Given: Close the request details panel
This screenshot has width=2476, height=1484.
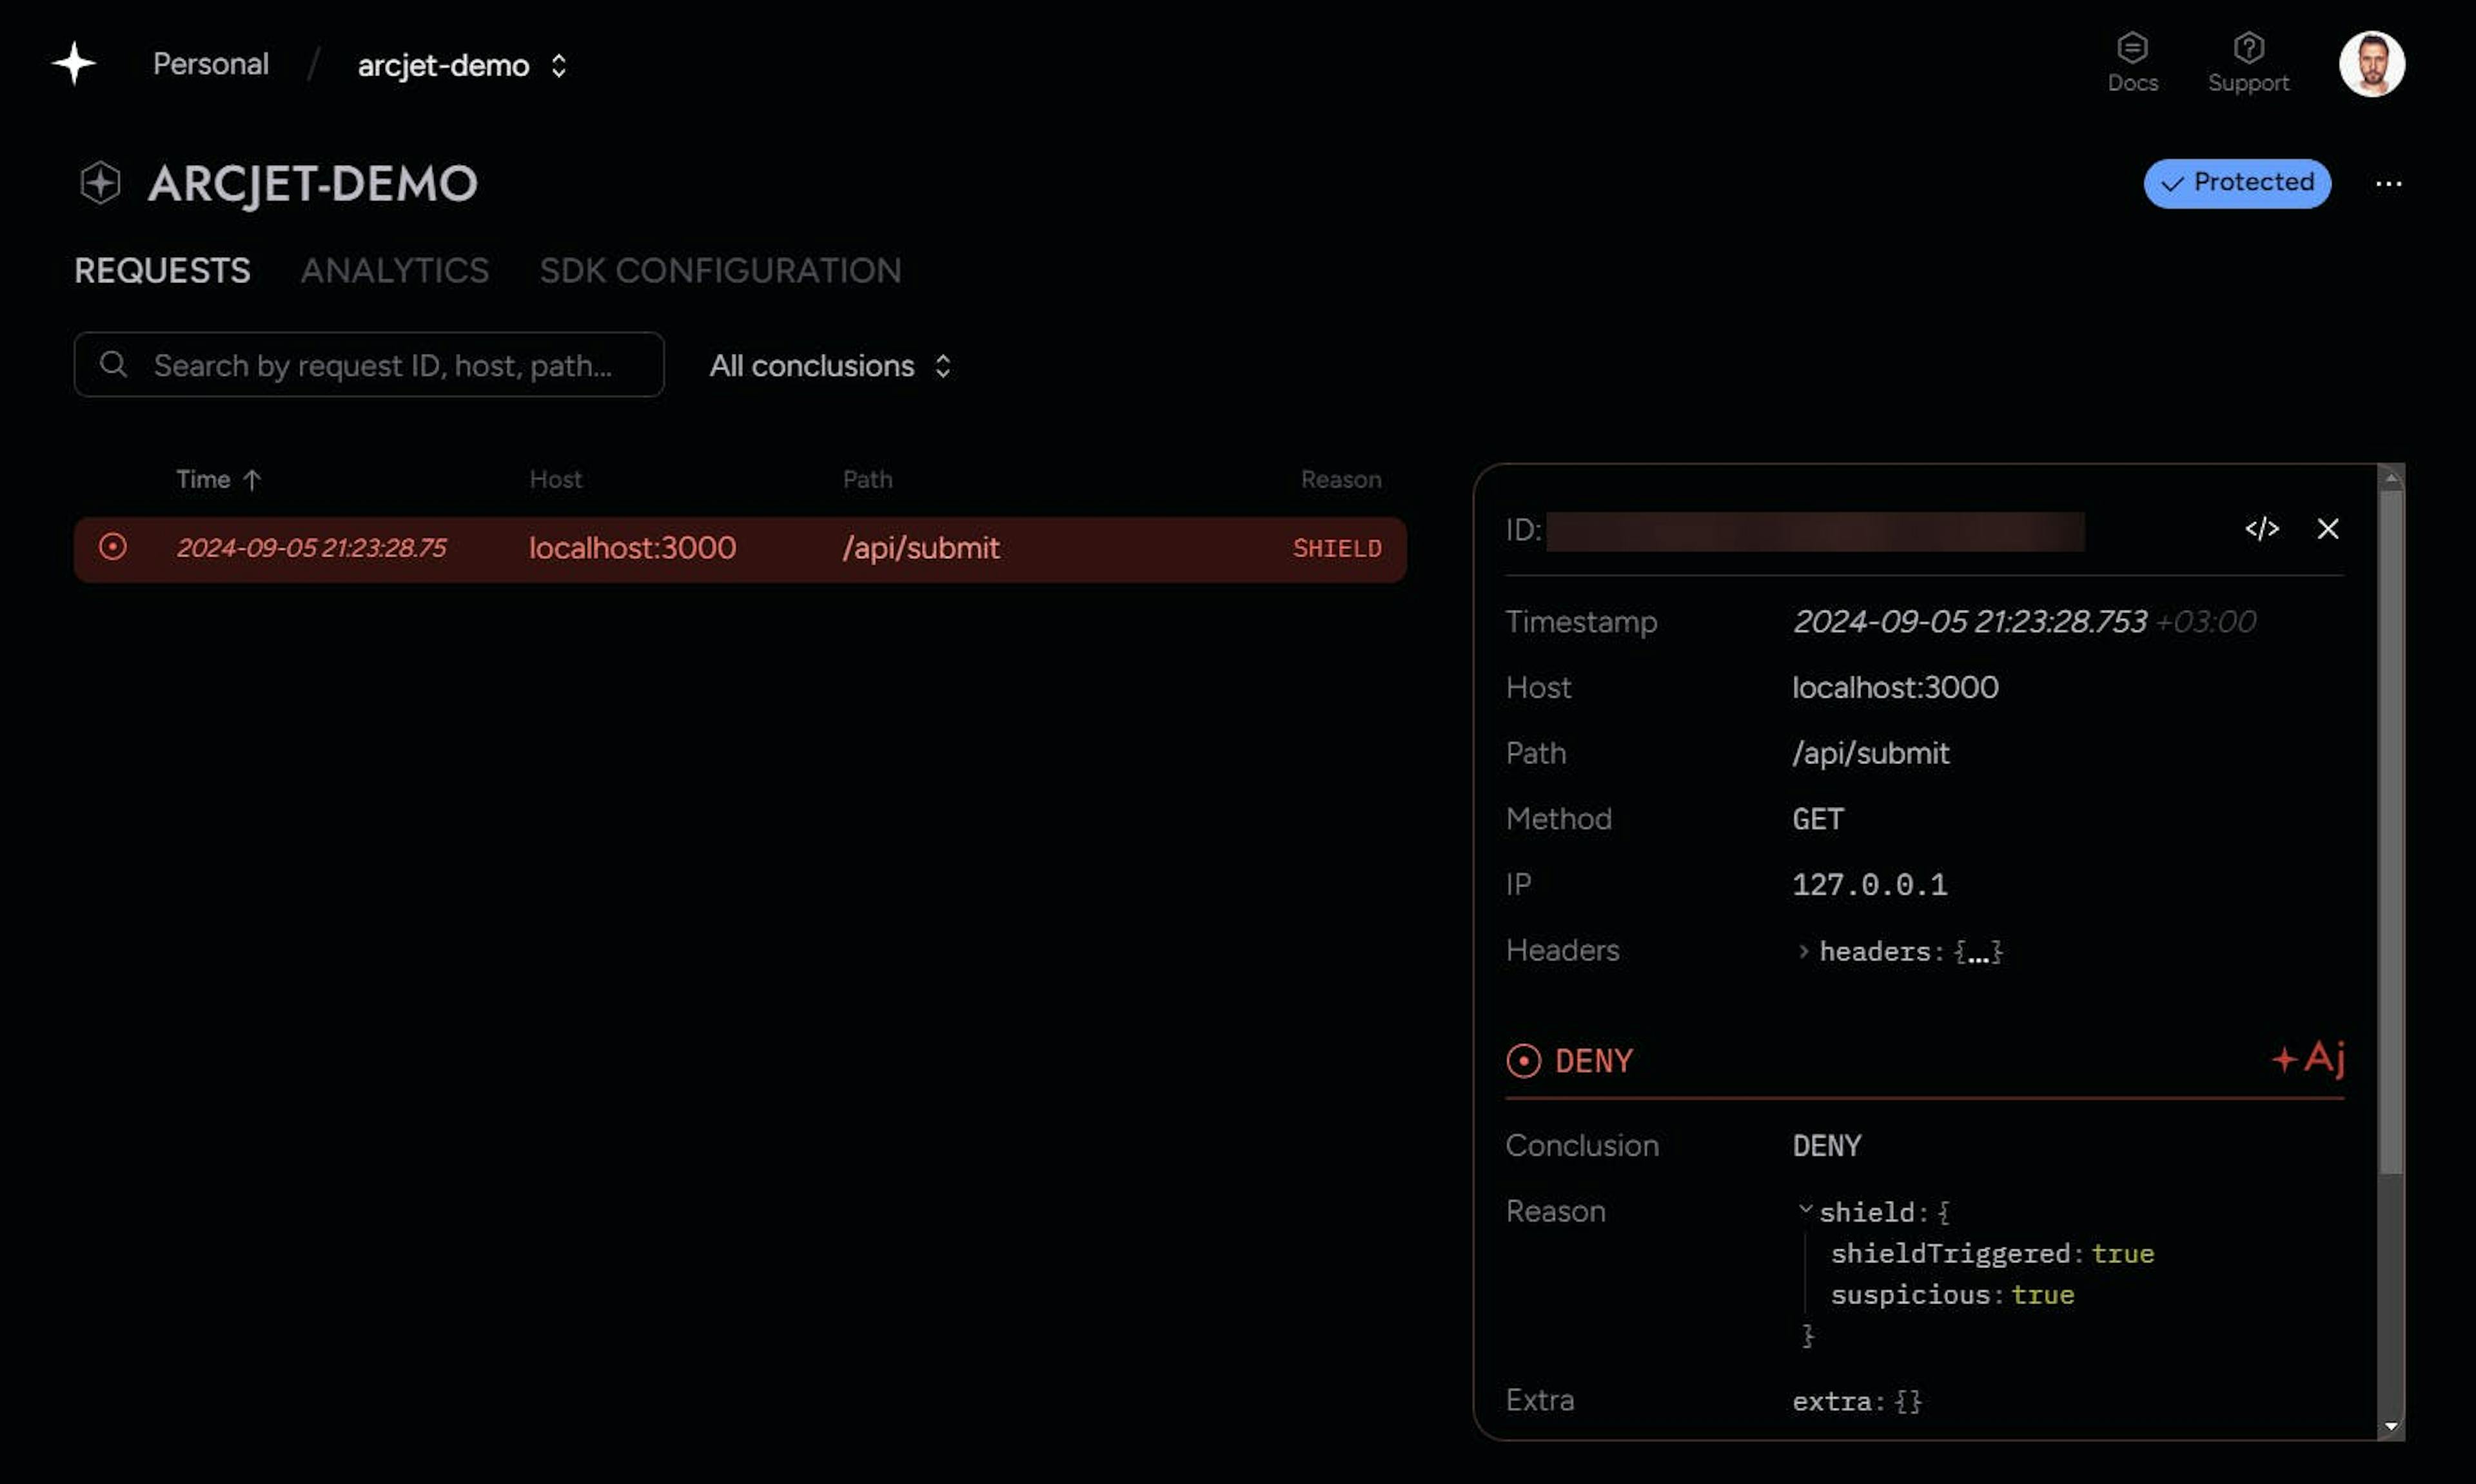Looking at the screenshot, I should pyautogui.click(x=2327, y=529).
